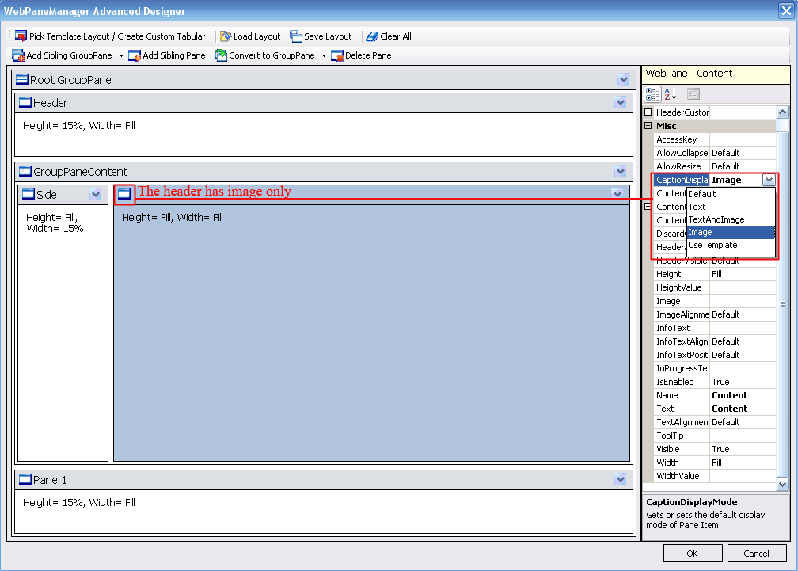The image size is (798, 571).
Task: Expand the Root GroupPane chevron
Action: point(624,80)
